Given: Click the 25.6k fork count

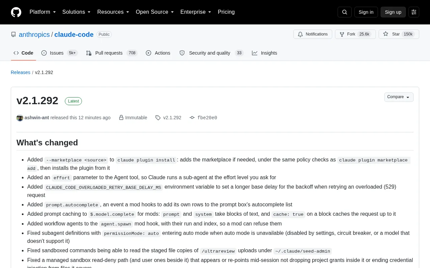Looking at the screenshot, I should [x=364, y=34].
